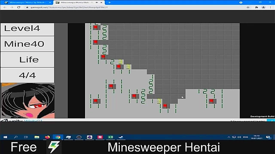
Task: Click the red flag left of yellow 3
Action: click(120, 67)
